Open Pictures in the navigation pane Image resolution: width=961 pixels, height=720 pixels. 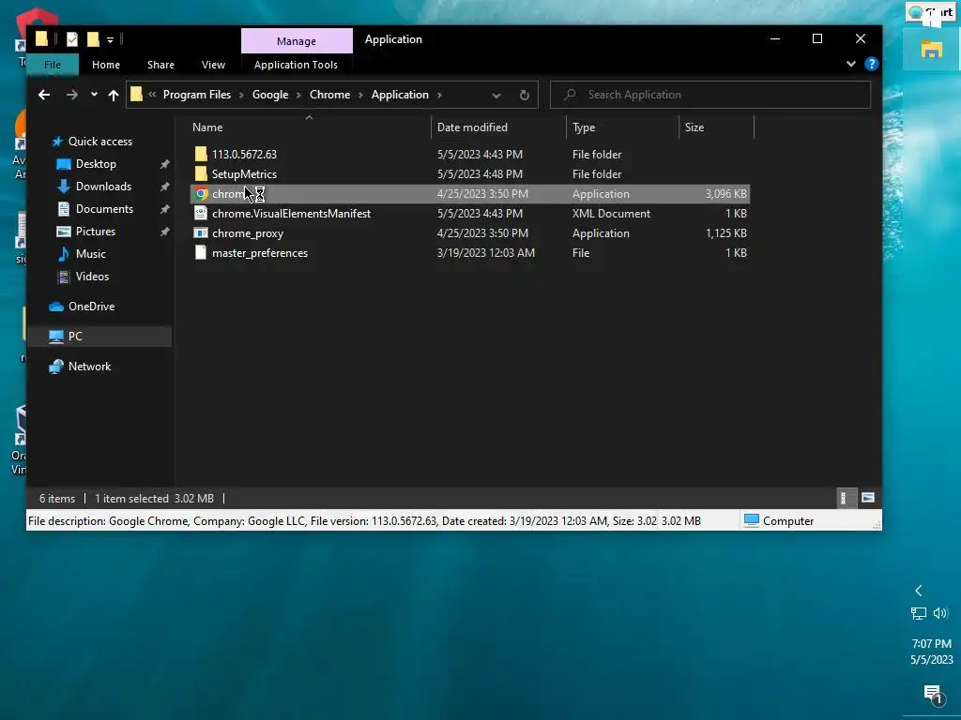[95, 232]
